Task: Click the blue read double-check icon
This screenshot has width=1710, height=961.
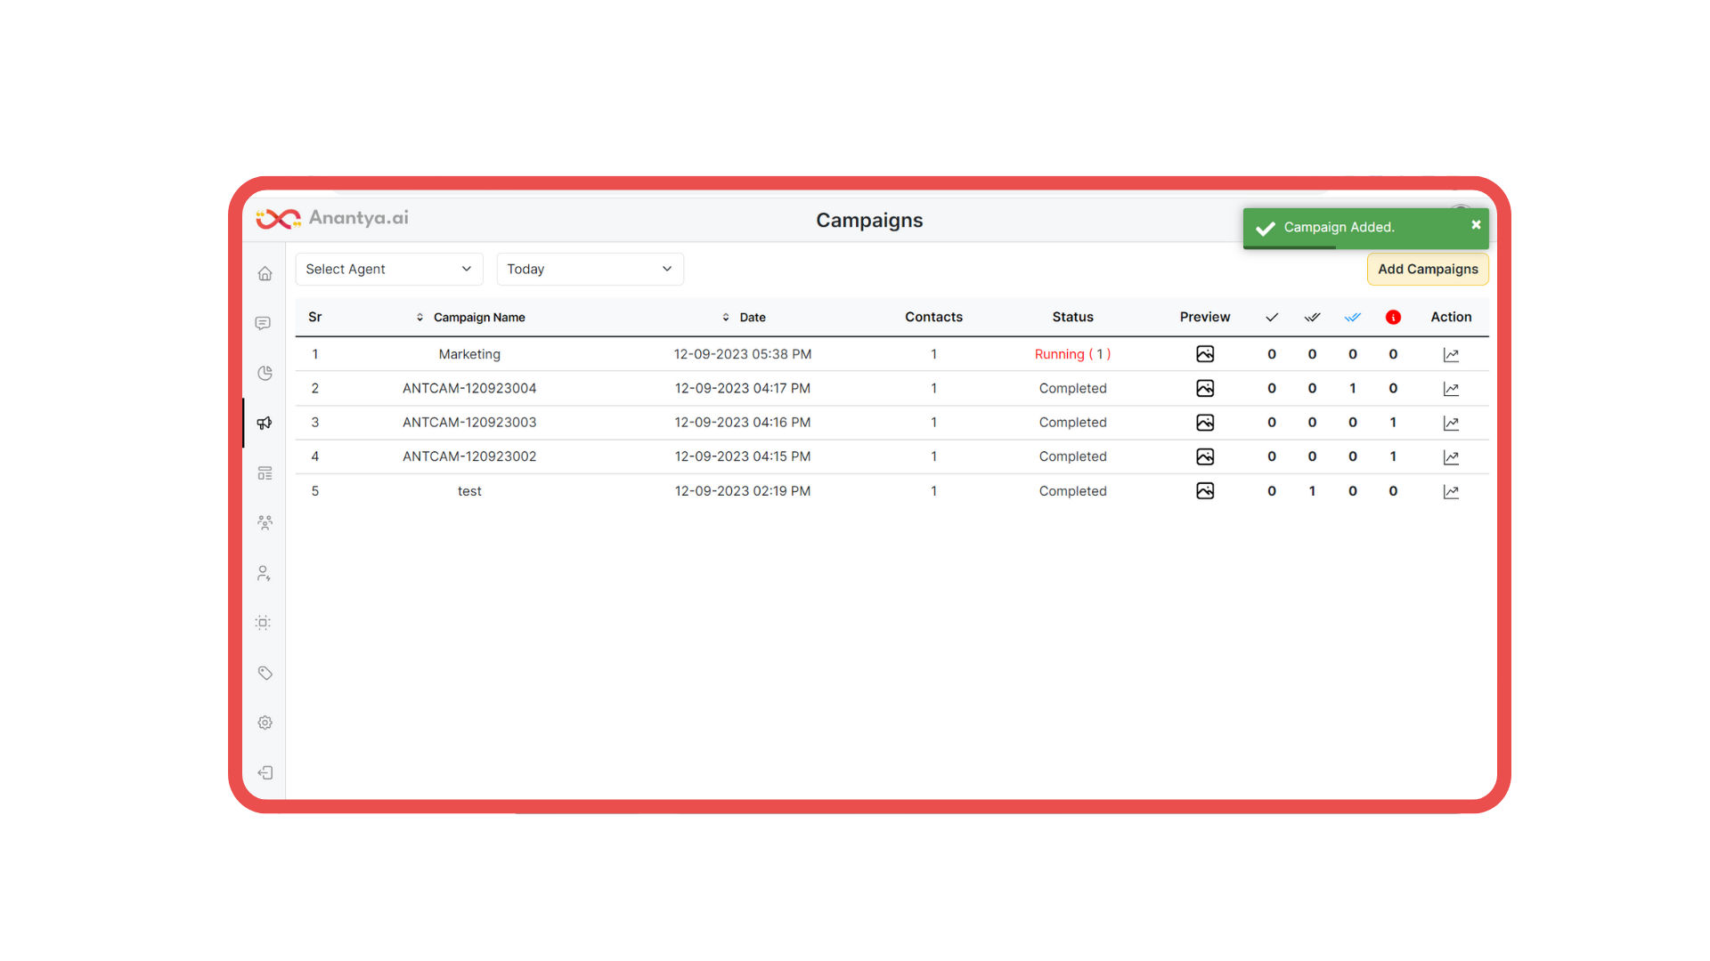Action: (1353, 318)
